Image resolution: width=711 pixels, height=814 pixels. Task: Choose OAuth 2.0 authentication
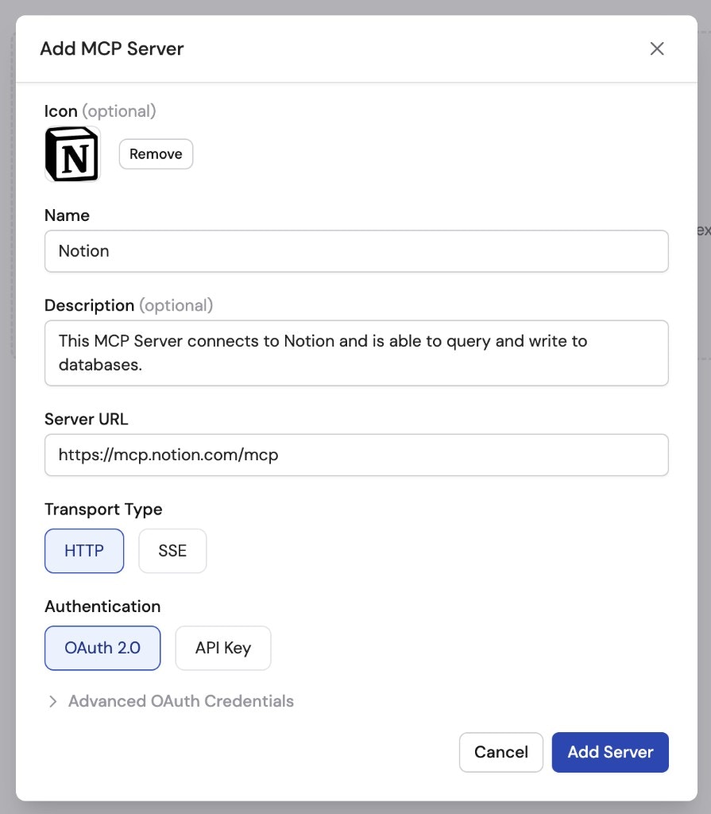[102, 648]
